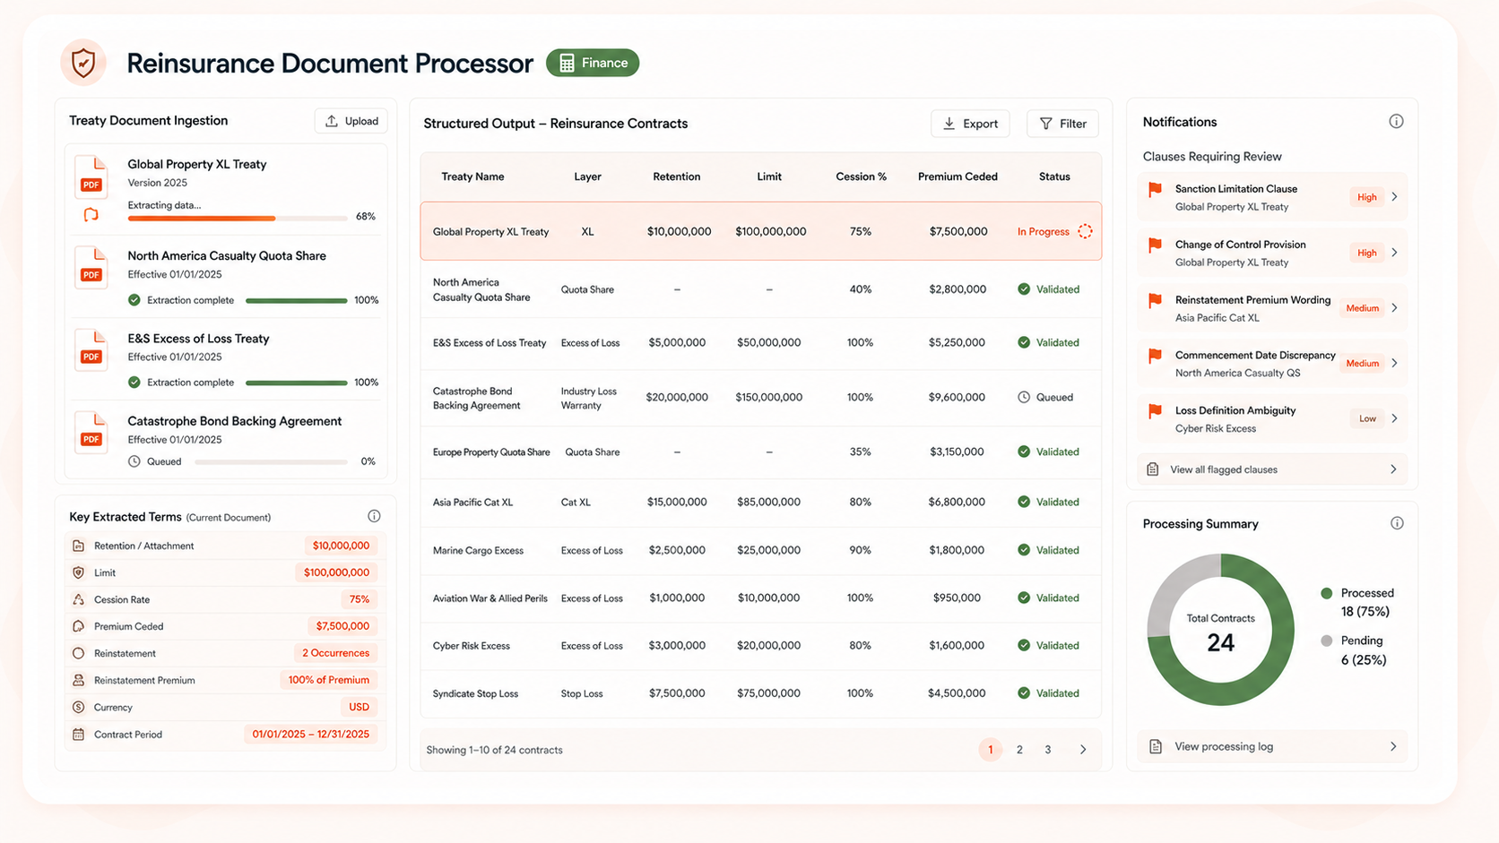Sort by Layer column header

587,176
